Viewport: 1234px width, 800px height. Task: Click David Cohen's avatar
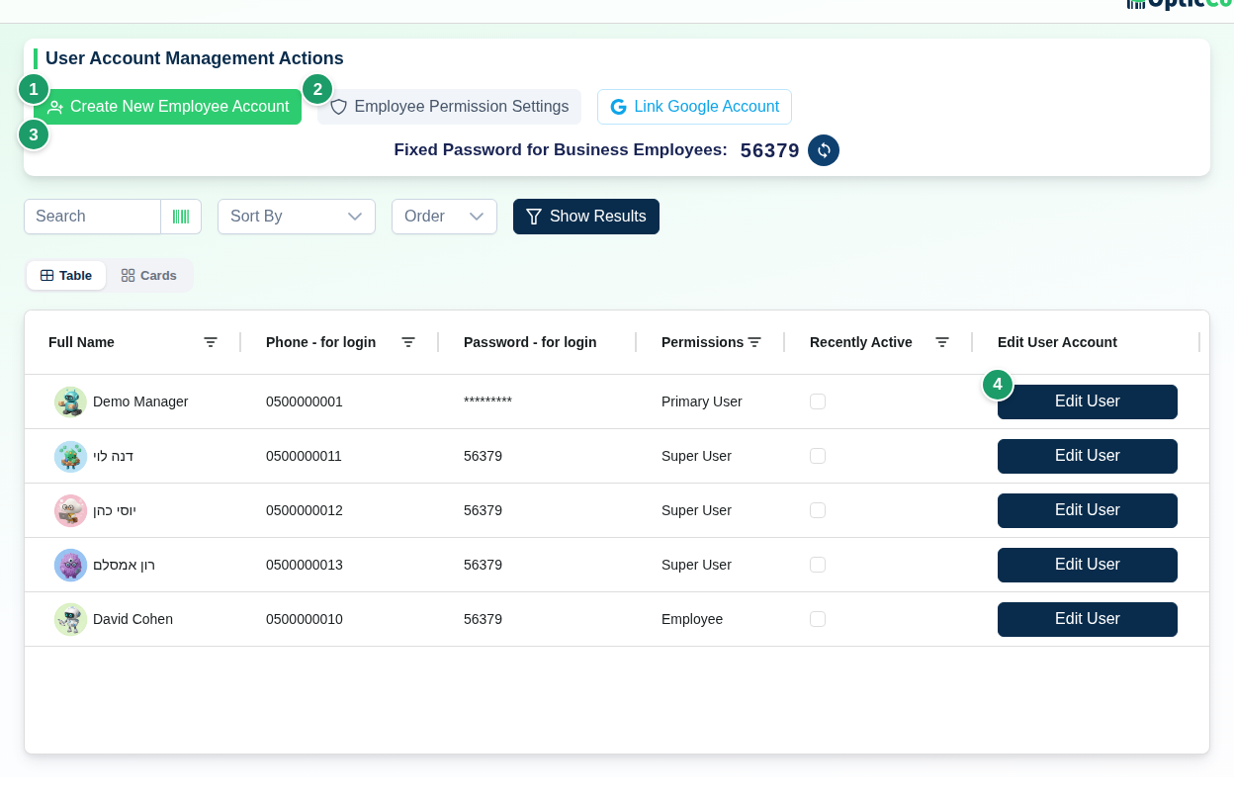click(x=70, y=619)
